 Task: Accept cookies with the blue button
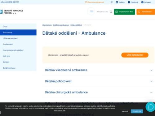137,111
